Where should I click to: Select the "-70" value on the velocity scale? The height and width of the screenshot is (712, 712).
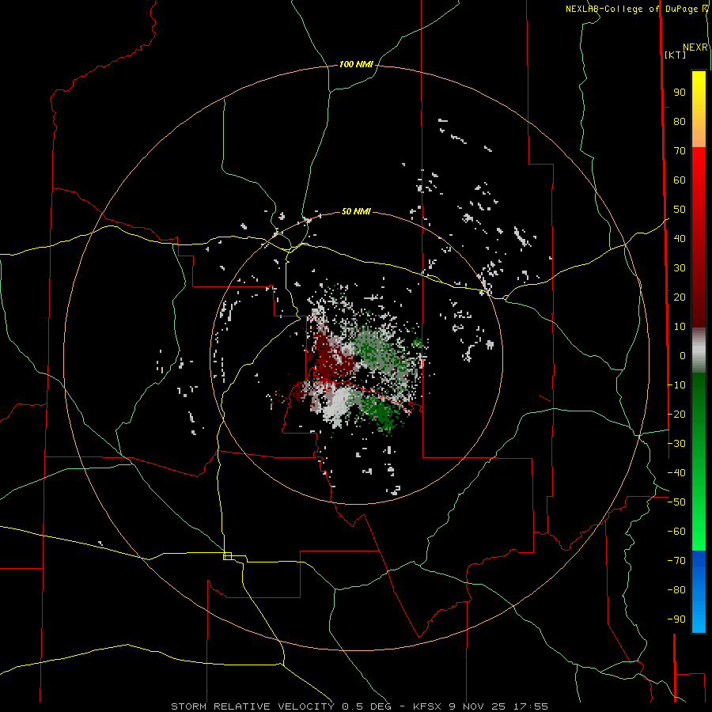click(676, 561)
